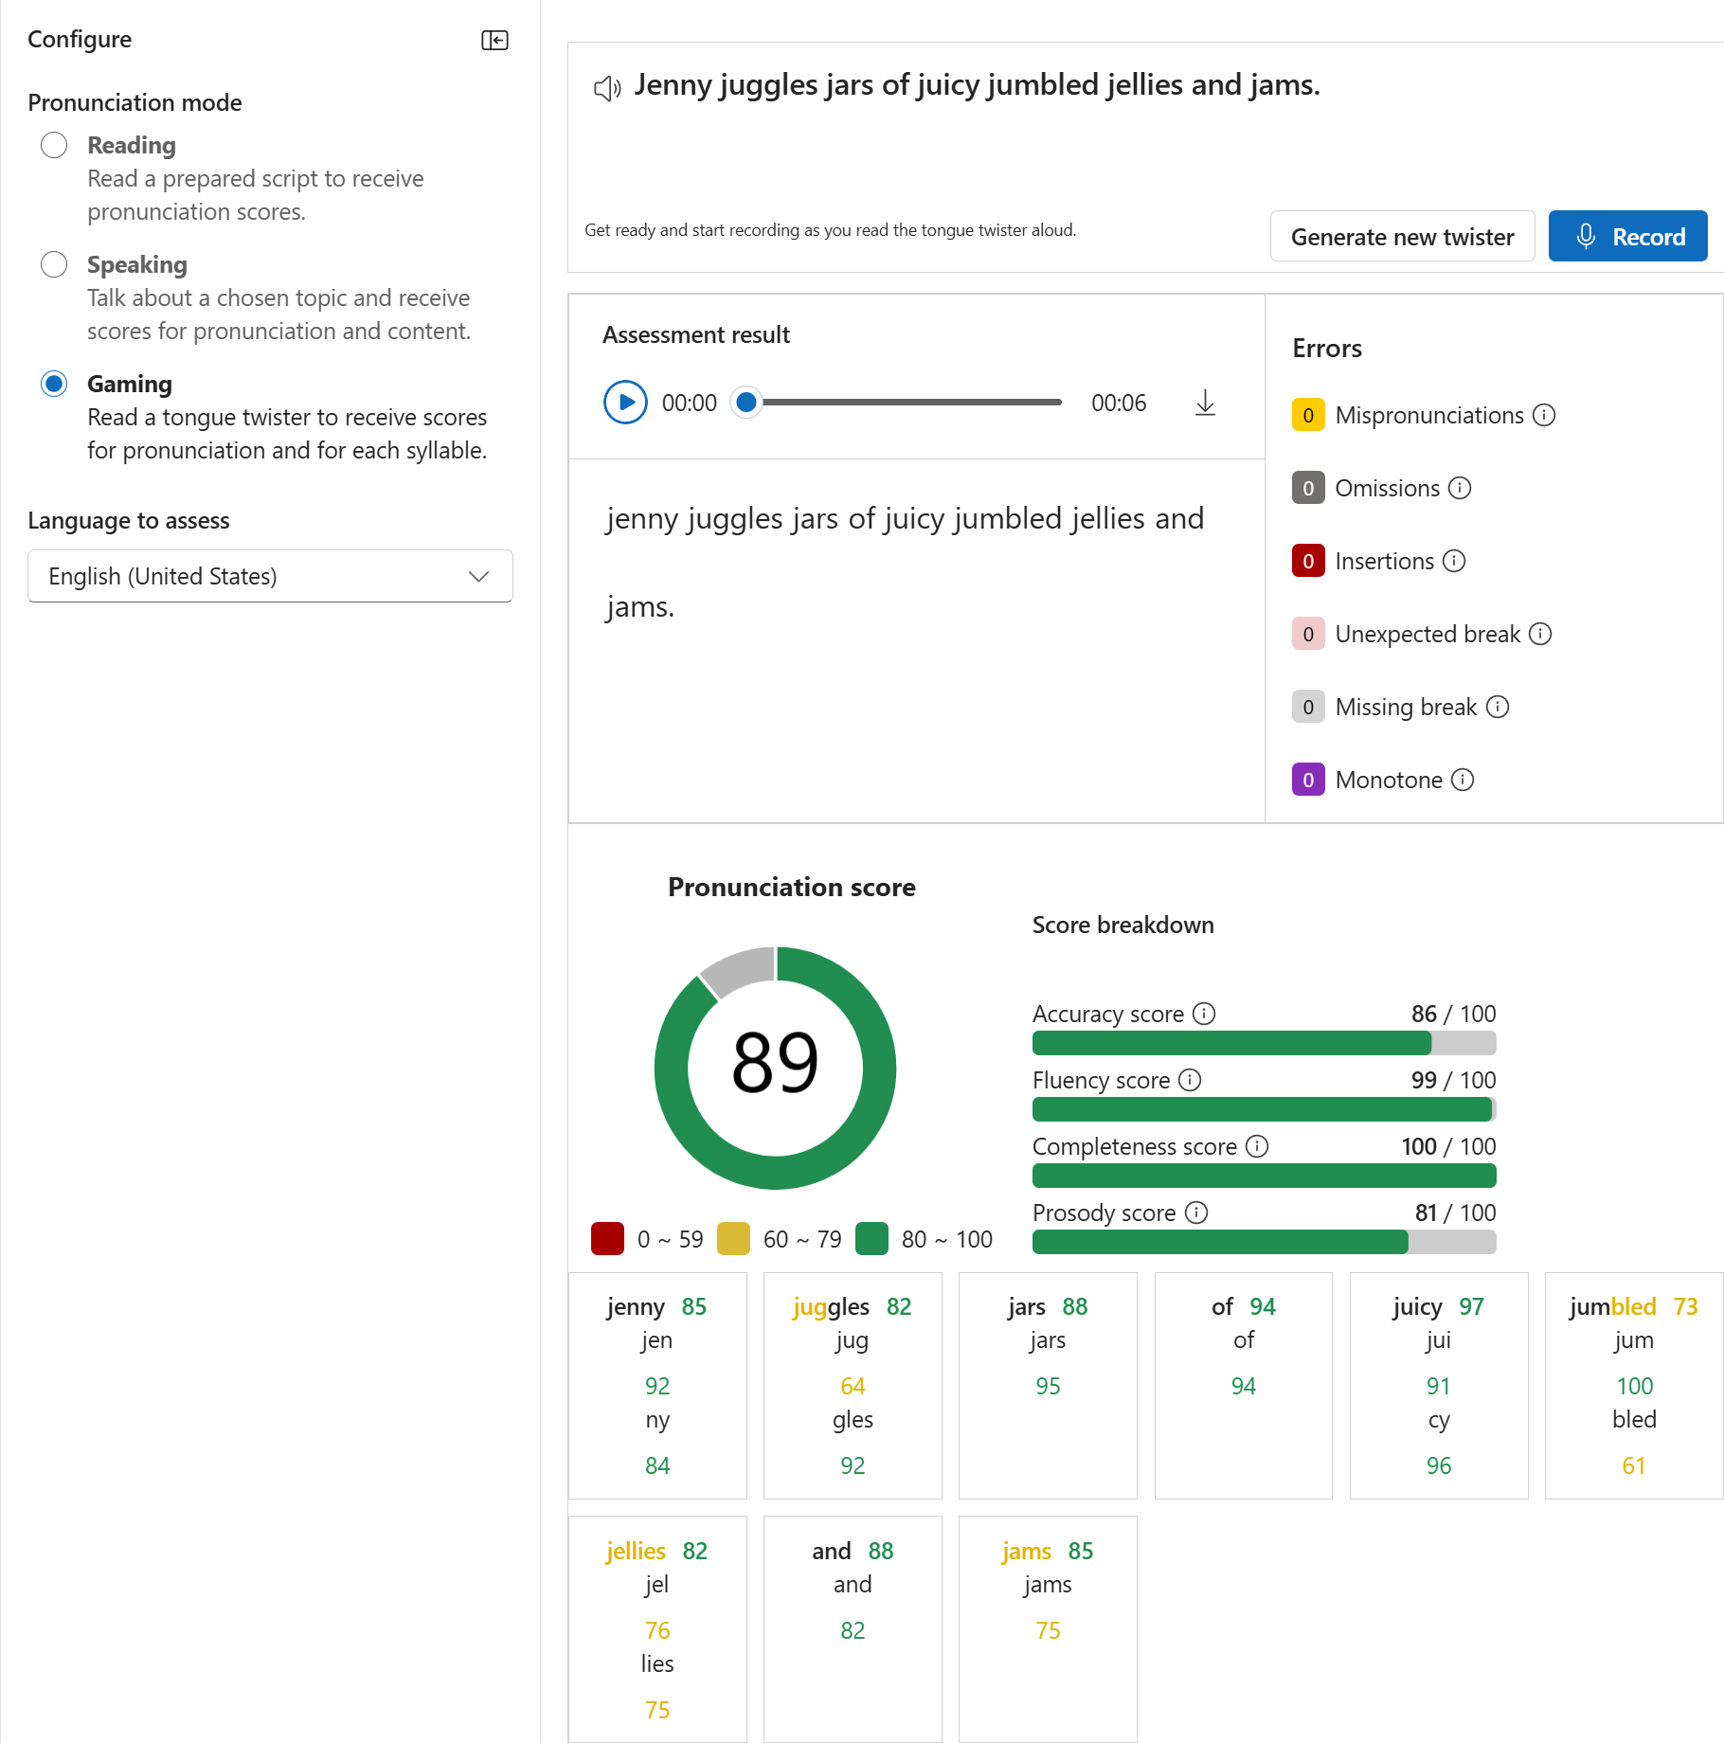
Task: Click the Prosody score progress bar
Action: pos(1264,1242)
